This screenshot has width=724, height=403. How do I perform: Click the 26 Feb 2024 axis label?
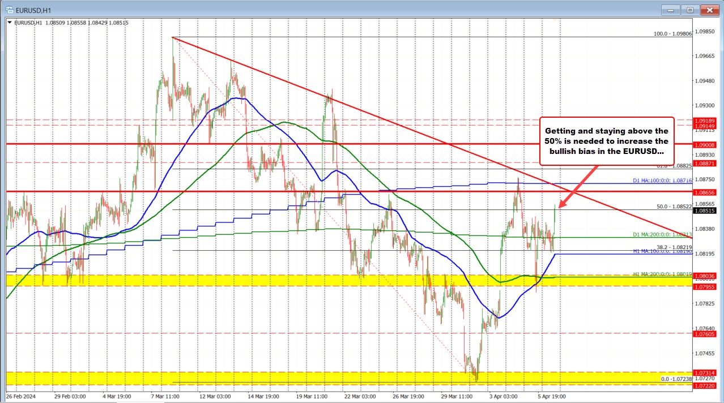21,397
